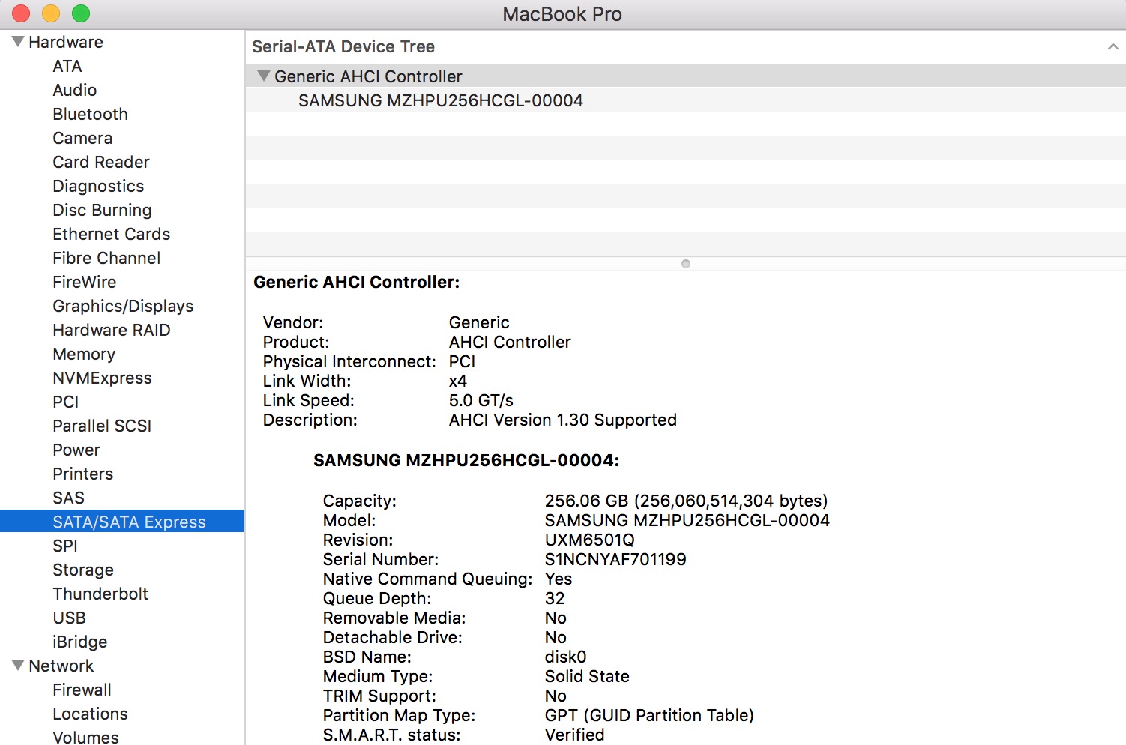1126x745 pixels.
Task: Click the bold 'SAMSUNG MZHPU256HCGL-00004:' details heading
Action: (466, 460)
